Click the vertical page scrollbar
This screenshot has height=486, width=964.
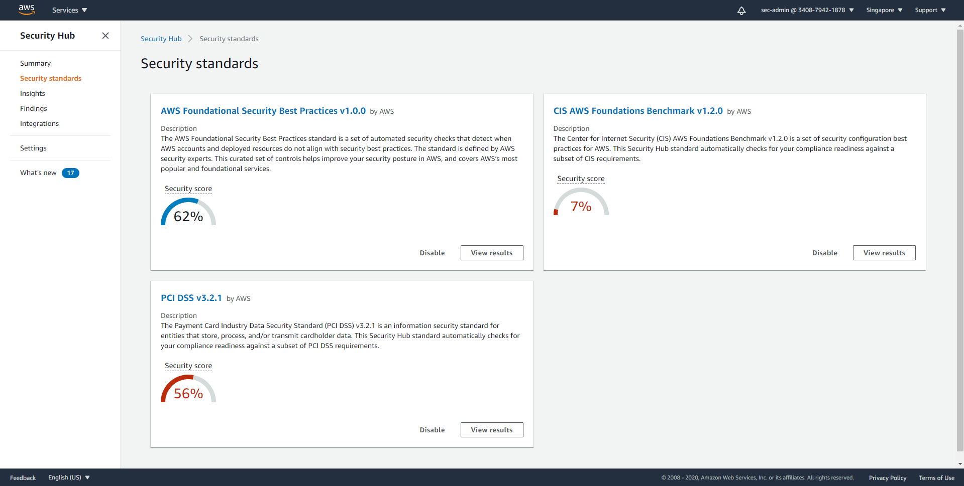pyautogui.click(x=960, y=241)
